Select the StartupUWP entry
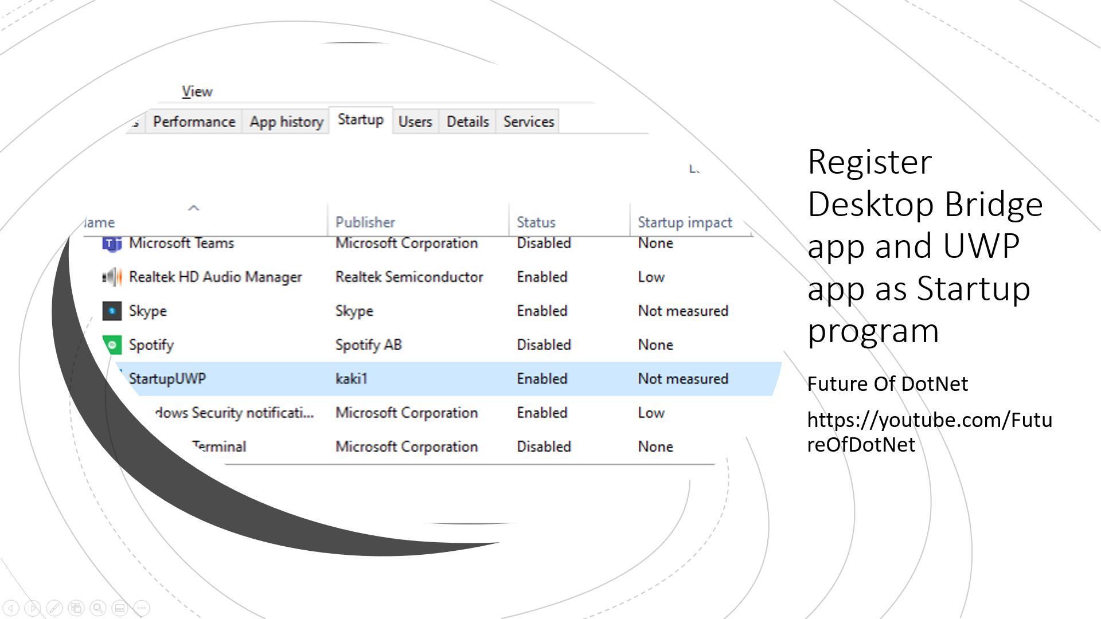 (167, 379)
